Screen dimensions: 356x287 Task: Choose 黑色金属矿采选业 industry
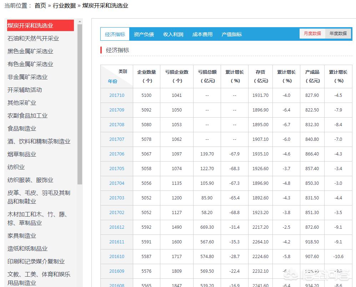click(x=30, y=51)
